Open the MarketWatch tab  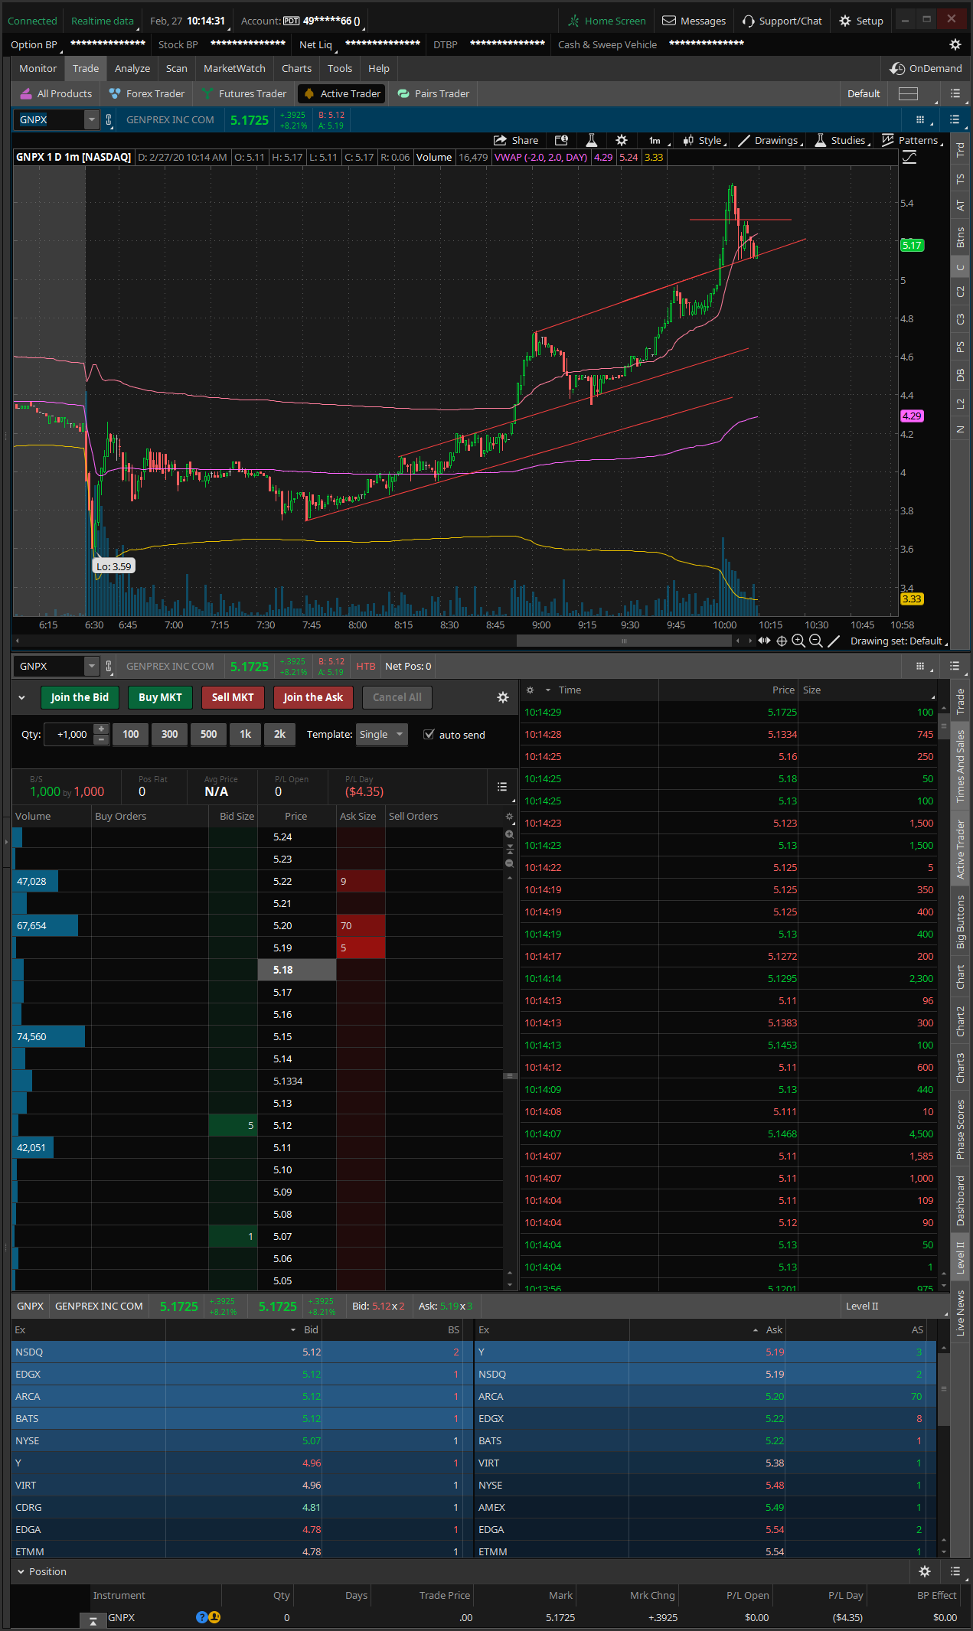[234, 68]
